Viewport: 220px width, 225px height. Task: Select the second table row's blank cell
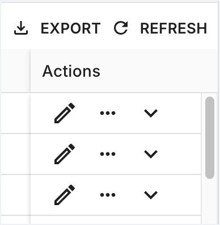16,154
